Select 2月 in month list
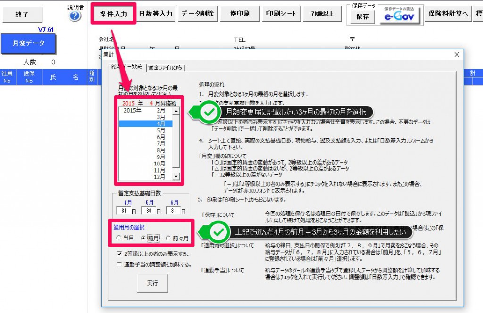483x313 pixels. click(145, 110)
